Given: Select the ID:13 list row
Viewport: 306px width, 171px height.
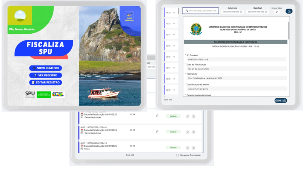Looking at the screenshot, I should (171, 23).
